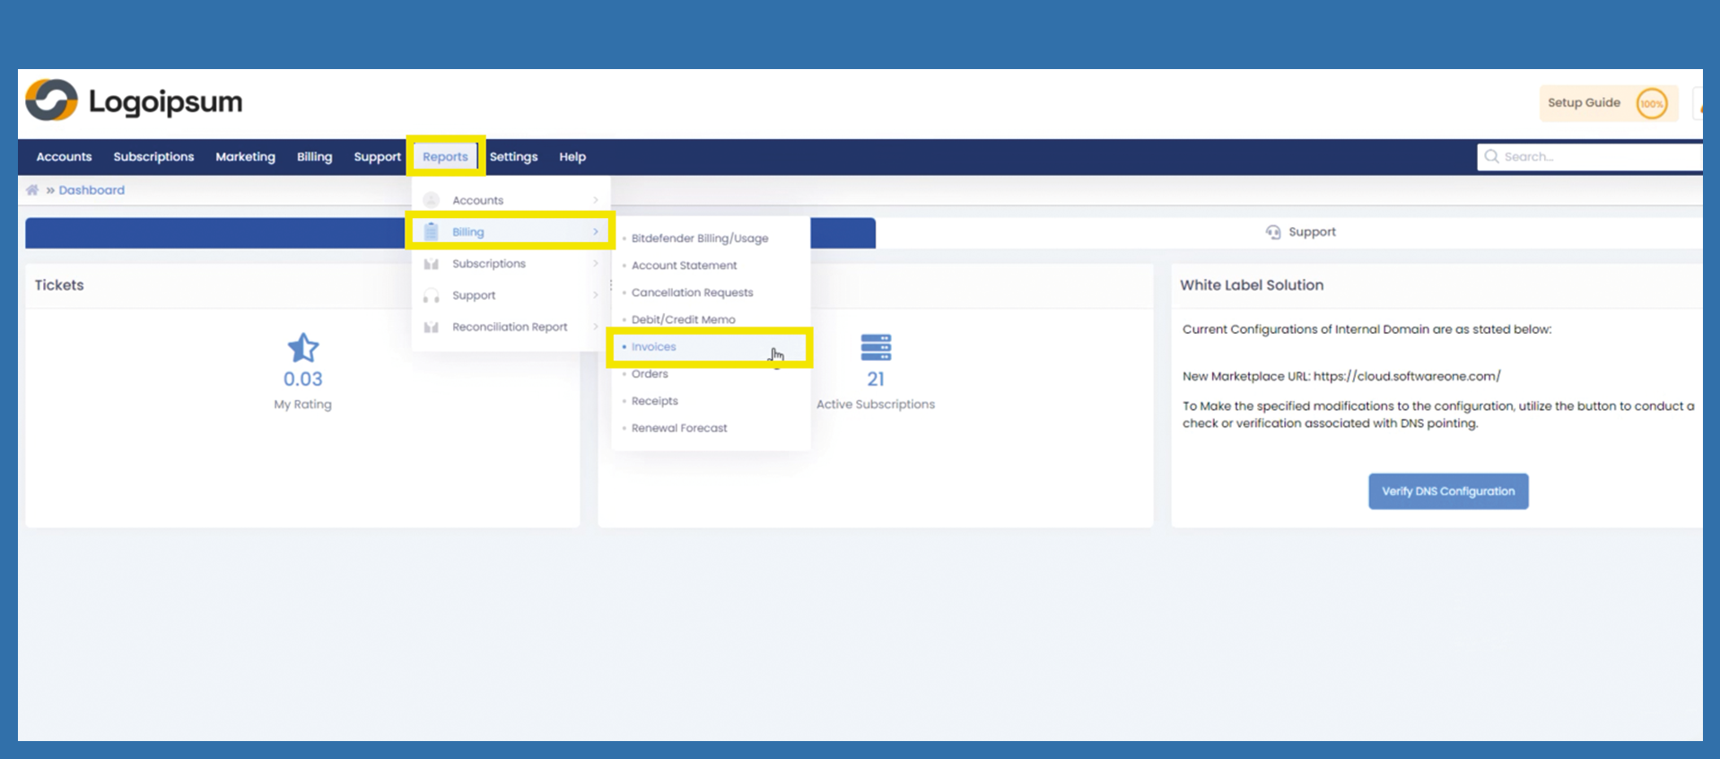Click the Setup Guide button
The width and height of the screenshot is (1720, 759).
click(x=1584, y=103)
